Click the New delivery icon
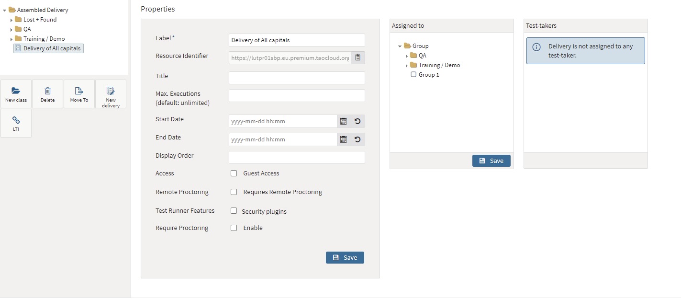 click(111, 91)
